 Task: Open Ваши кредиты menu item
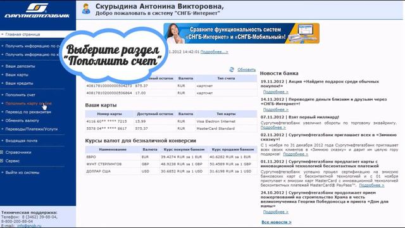[x=19, y=83]
